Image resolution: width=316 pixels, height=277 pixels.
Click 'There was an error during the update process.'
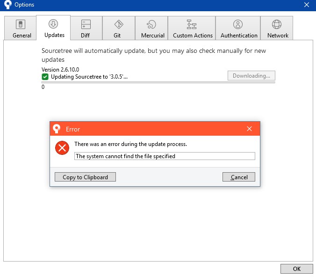[x=130, y=144]
